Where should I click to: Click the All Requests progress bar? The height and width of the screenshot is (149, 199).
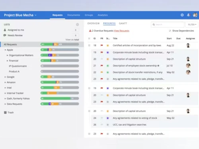[x=60, y=45]
